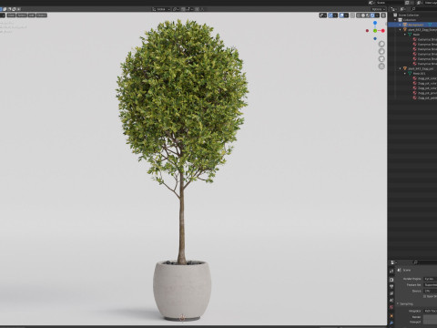Screen dimensions: 437x328
Task: Open the World properties tab
Action: click(x=391, y=307)
